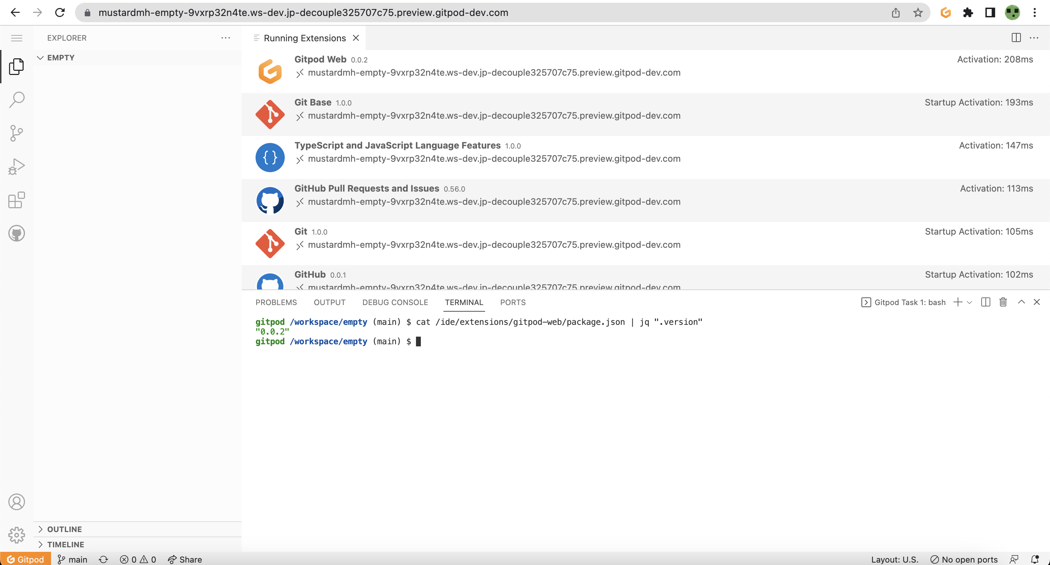Switch to the PORTS panel tab

pos(513,303)
